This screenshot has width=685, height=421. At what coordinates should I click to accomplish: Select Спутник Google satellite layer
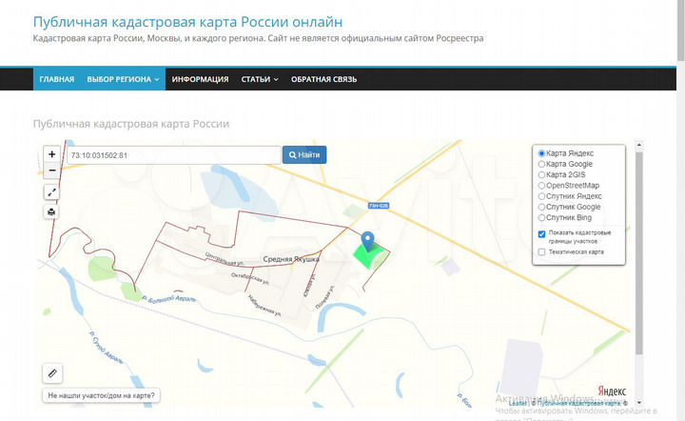pyautogui.click(x=541, y=207)
